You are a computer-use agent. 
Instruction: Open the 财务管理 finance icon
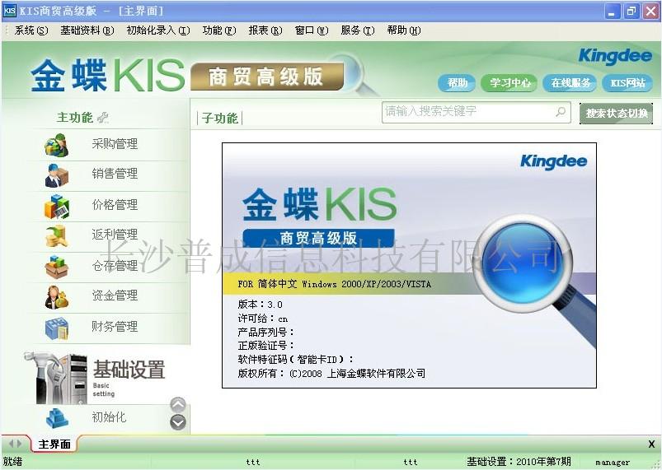coord(57,328)
